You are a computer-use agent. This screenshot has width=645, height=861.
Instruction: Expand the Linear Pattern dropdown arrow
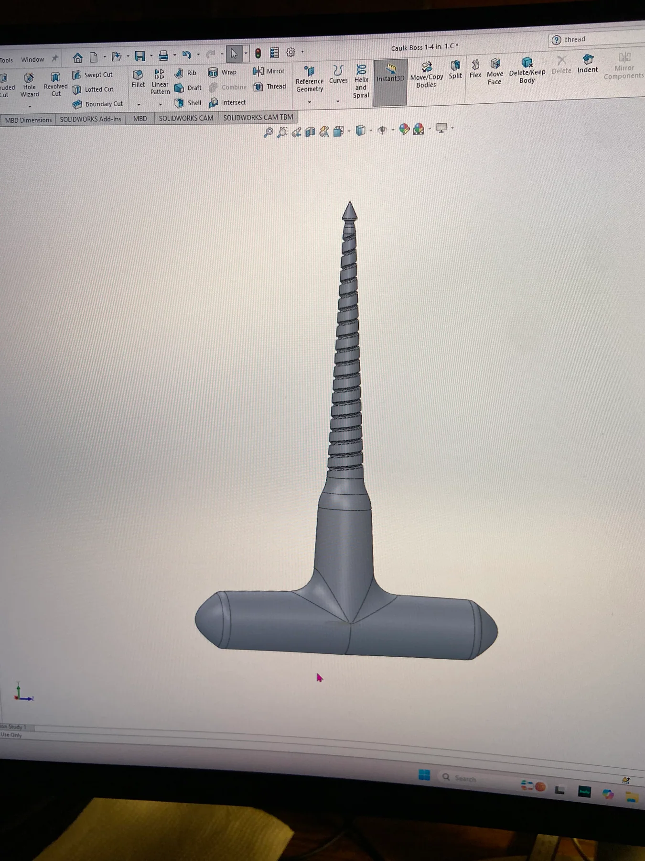point(160,104)
